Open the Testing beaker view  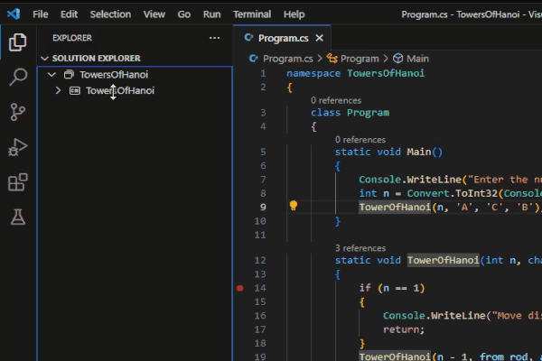pyautogui.click(x=17, y=218)
